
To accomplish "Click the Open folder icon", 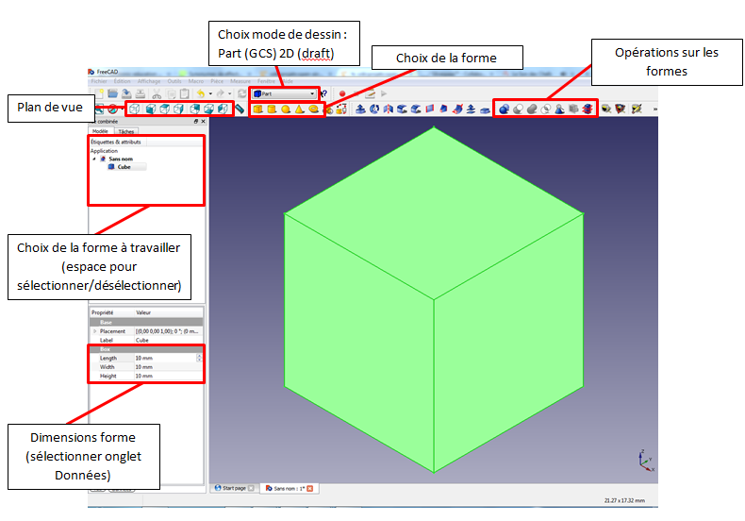I will (113, 94).
